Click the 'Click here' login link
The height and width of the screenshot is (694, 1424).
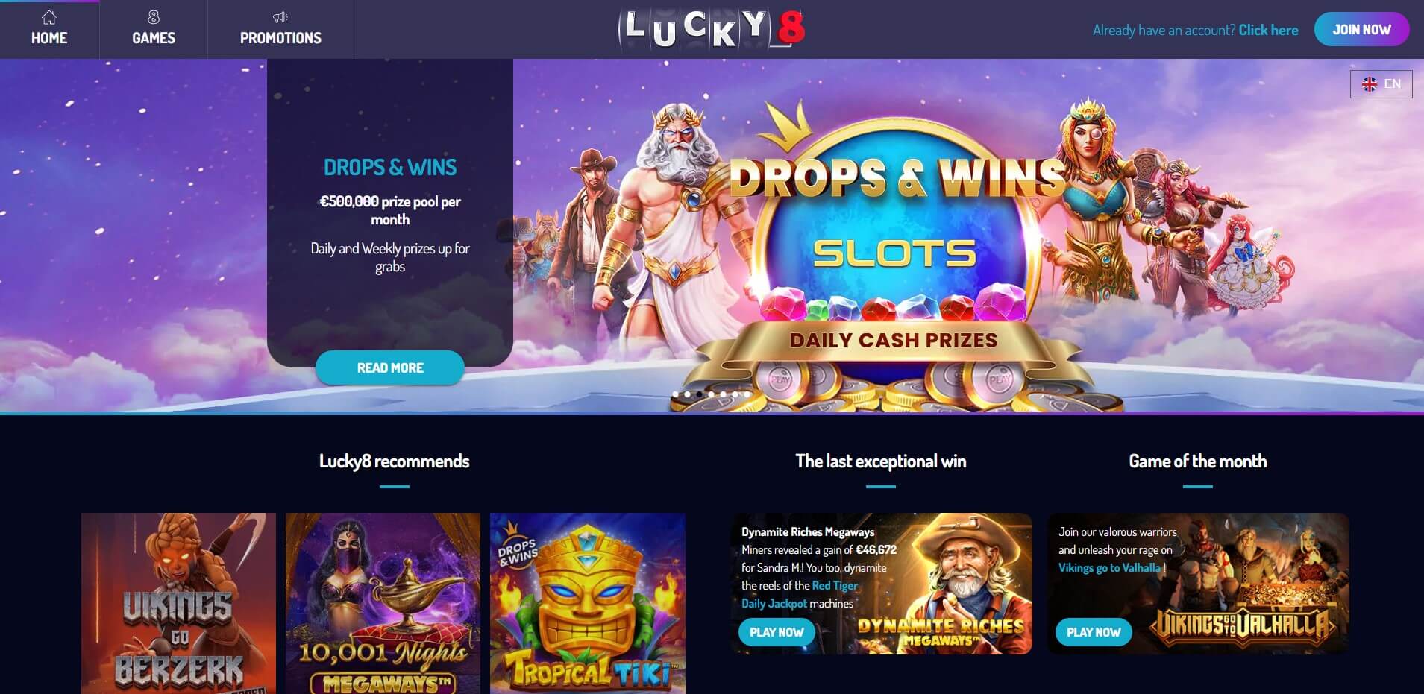click(x=1268, y=30)
